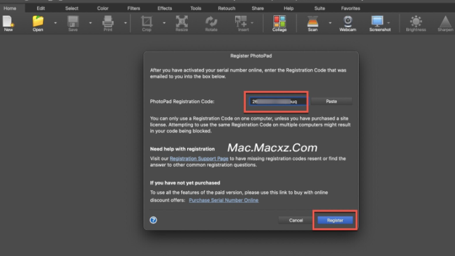The height and width of the screenshot is (256, 455).
Task: Expand the Crop dropdown arrow
Action: 164,23
